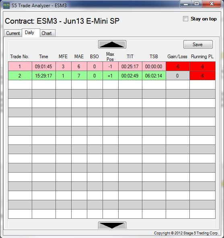Click the Gain/Loss column header
224x238 pixels.
(x=177, y=57)
